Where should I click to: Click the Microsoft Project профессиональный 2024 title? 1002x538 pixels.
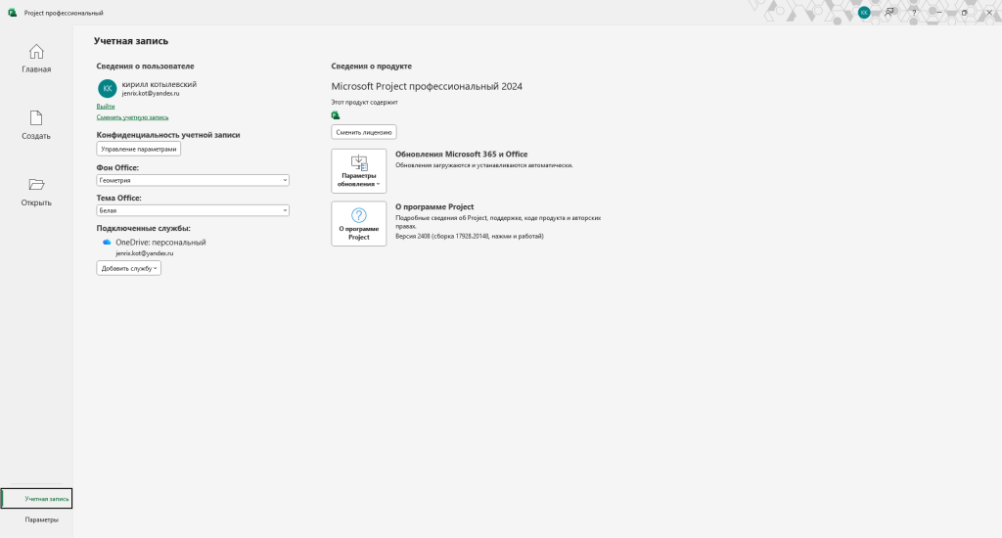click(x=427, y=86)
